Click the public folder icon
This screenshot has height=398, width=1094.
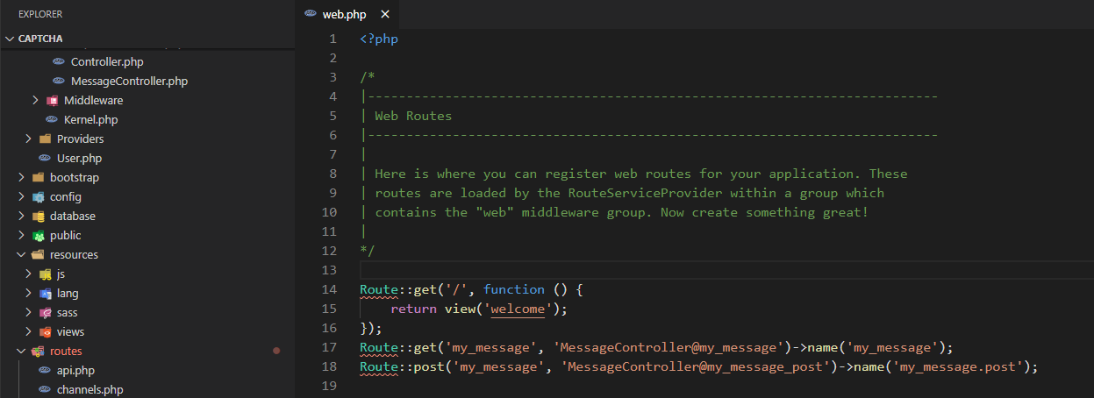click(x=39, y=235)
